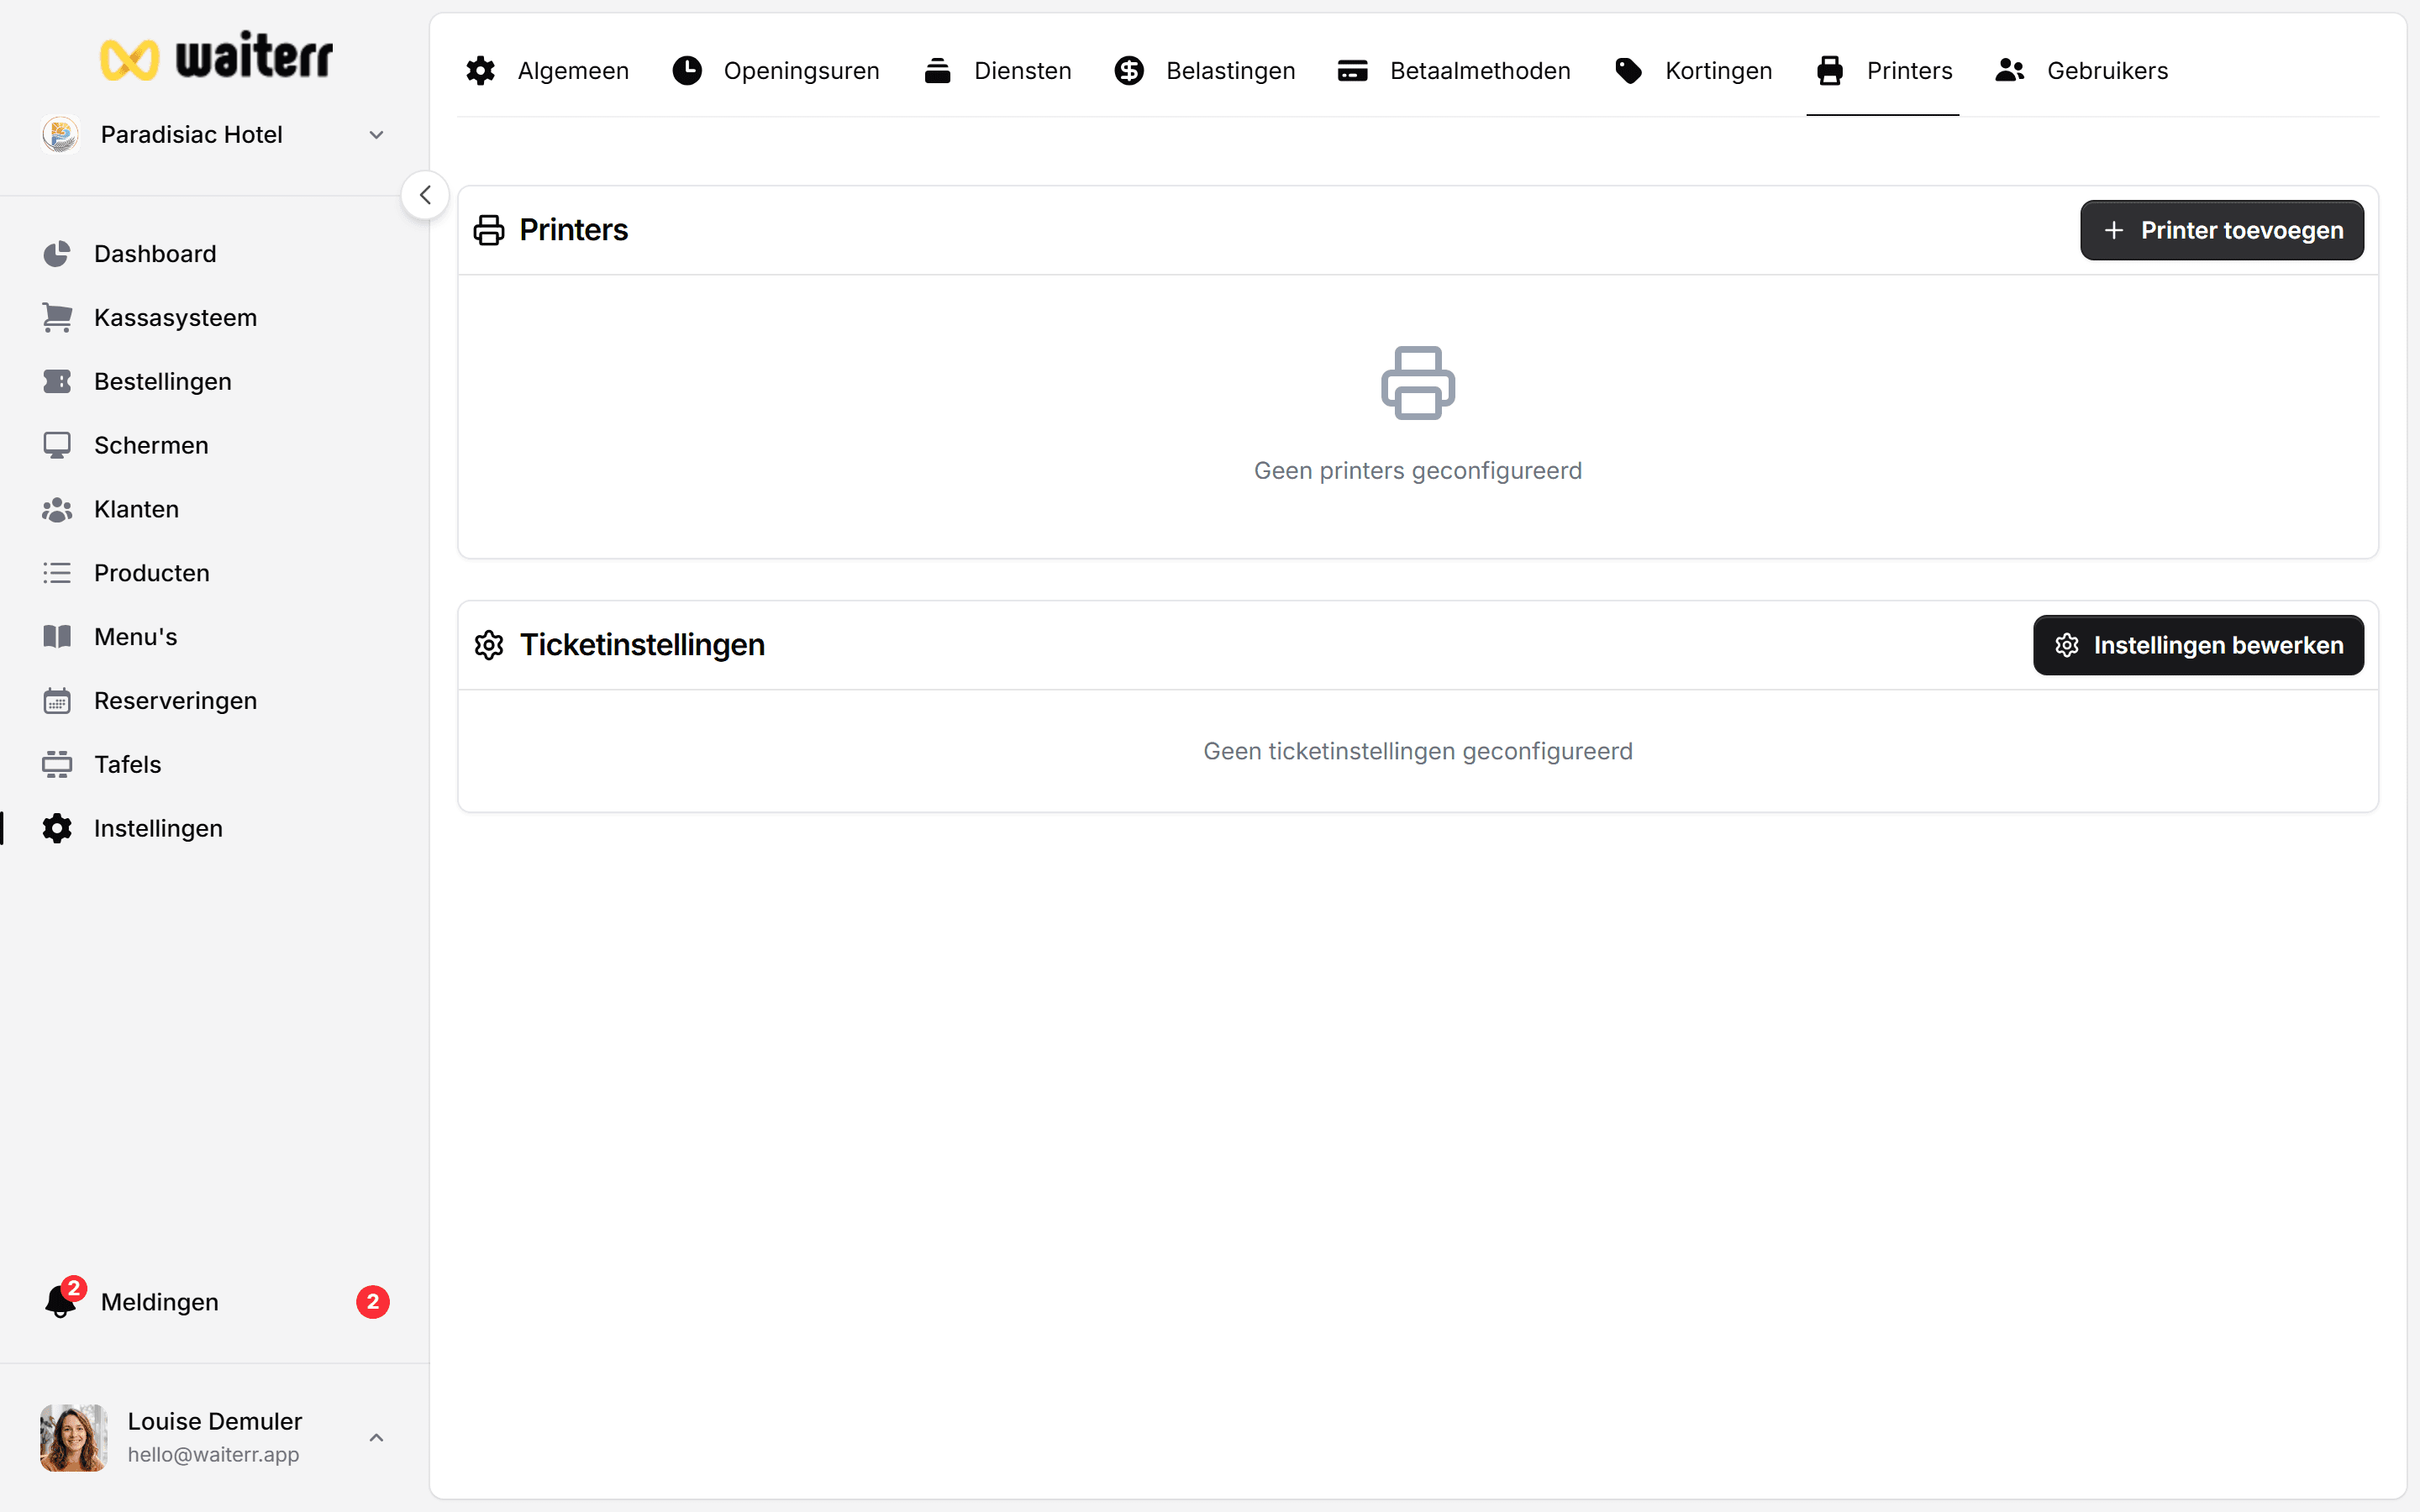Click the Menu's book icon

(57, 637)
